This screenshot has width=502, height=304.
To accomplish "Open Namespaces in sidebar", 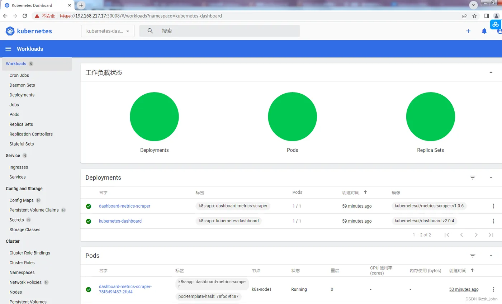I will click(x=22, y=272).
